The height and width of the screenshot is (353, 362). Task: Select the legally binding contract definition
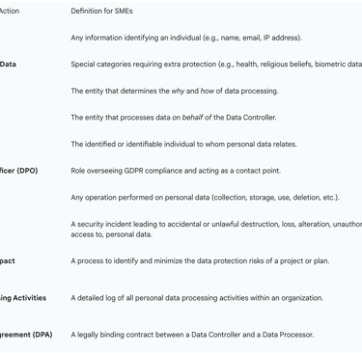pos(192,335)
